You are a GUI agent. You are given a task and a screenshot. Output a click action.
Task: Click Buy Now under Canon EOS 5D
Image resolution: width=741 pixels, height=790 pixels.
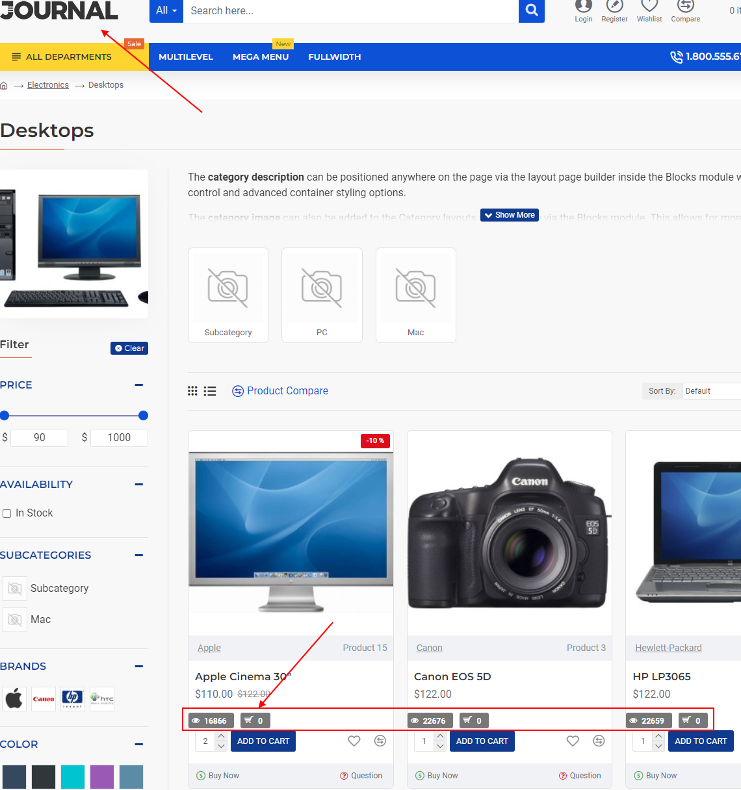point(437,776)
